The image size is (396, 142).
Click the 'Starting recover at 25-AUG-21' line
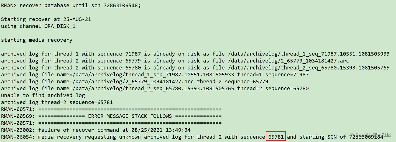pyautogui.click(x=46, y=19)
